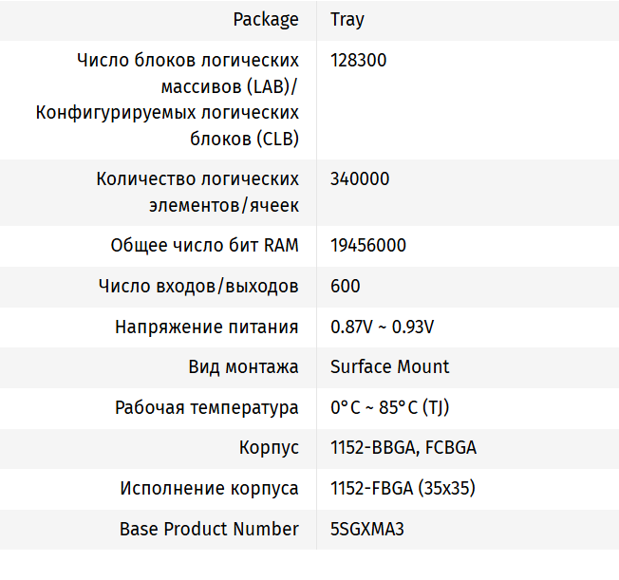Click the "Общее число бит RAM" label

point(204,245)
